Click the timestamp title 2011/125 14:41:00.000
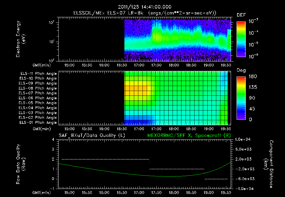The height and width of the screenshot is (197, 285). (145, 7)
